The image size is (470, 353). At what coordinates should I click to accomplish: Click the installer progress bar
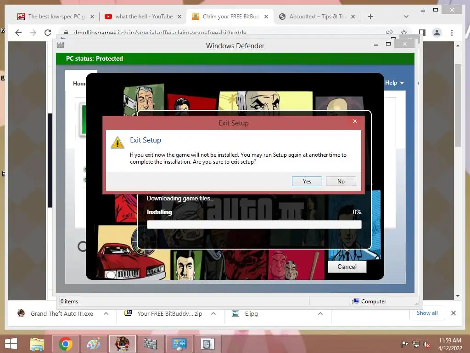(254, 225)
